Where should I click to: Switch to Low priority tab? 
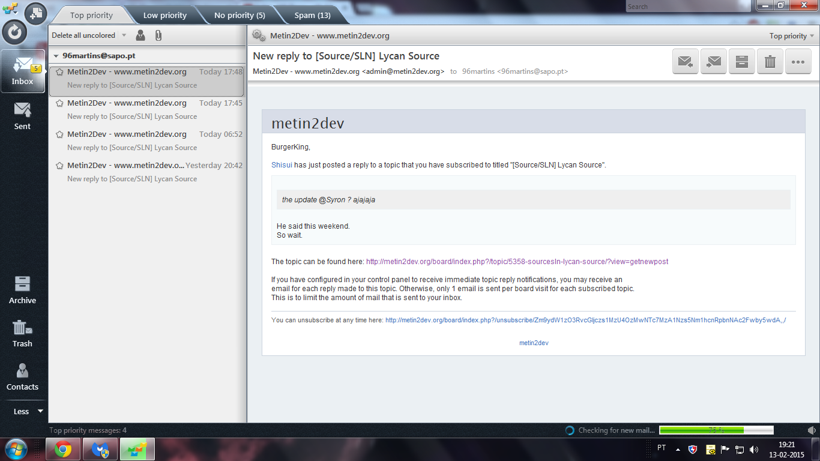click(164, 15)
